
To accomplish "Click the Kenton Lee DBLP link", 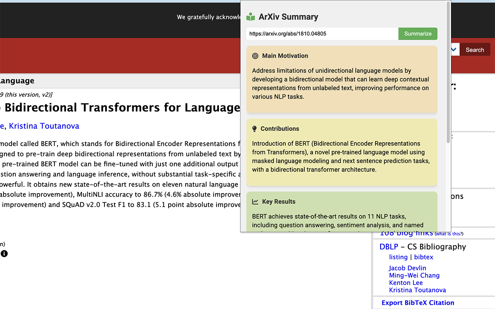I will point(406,282).
